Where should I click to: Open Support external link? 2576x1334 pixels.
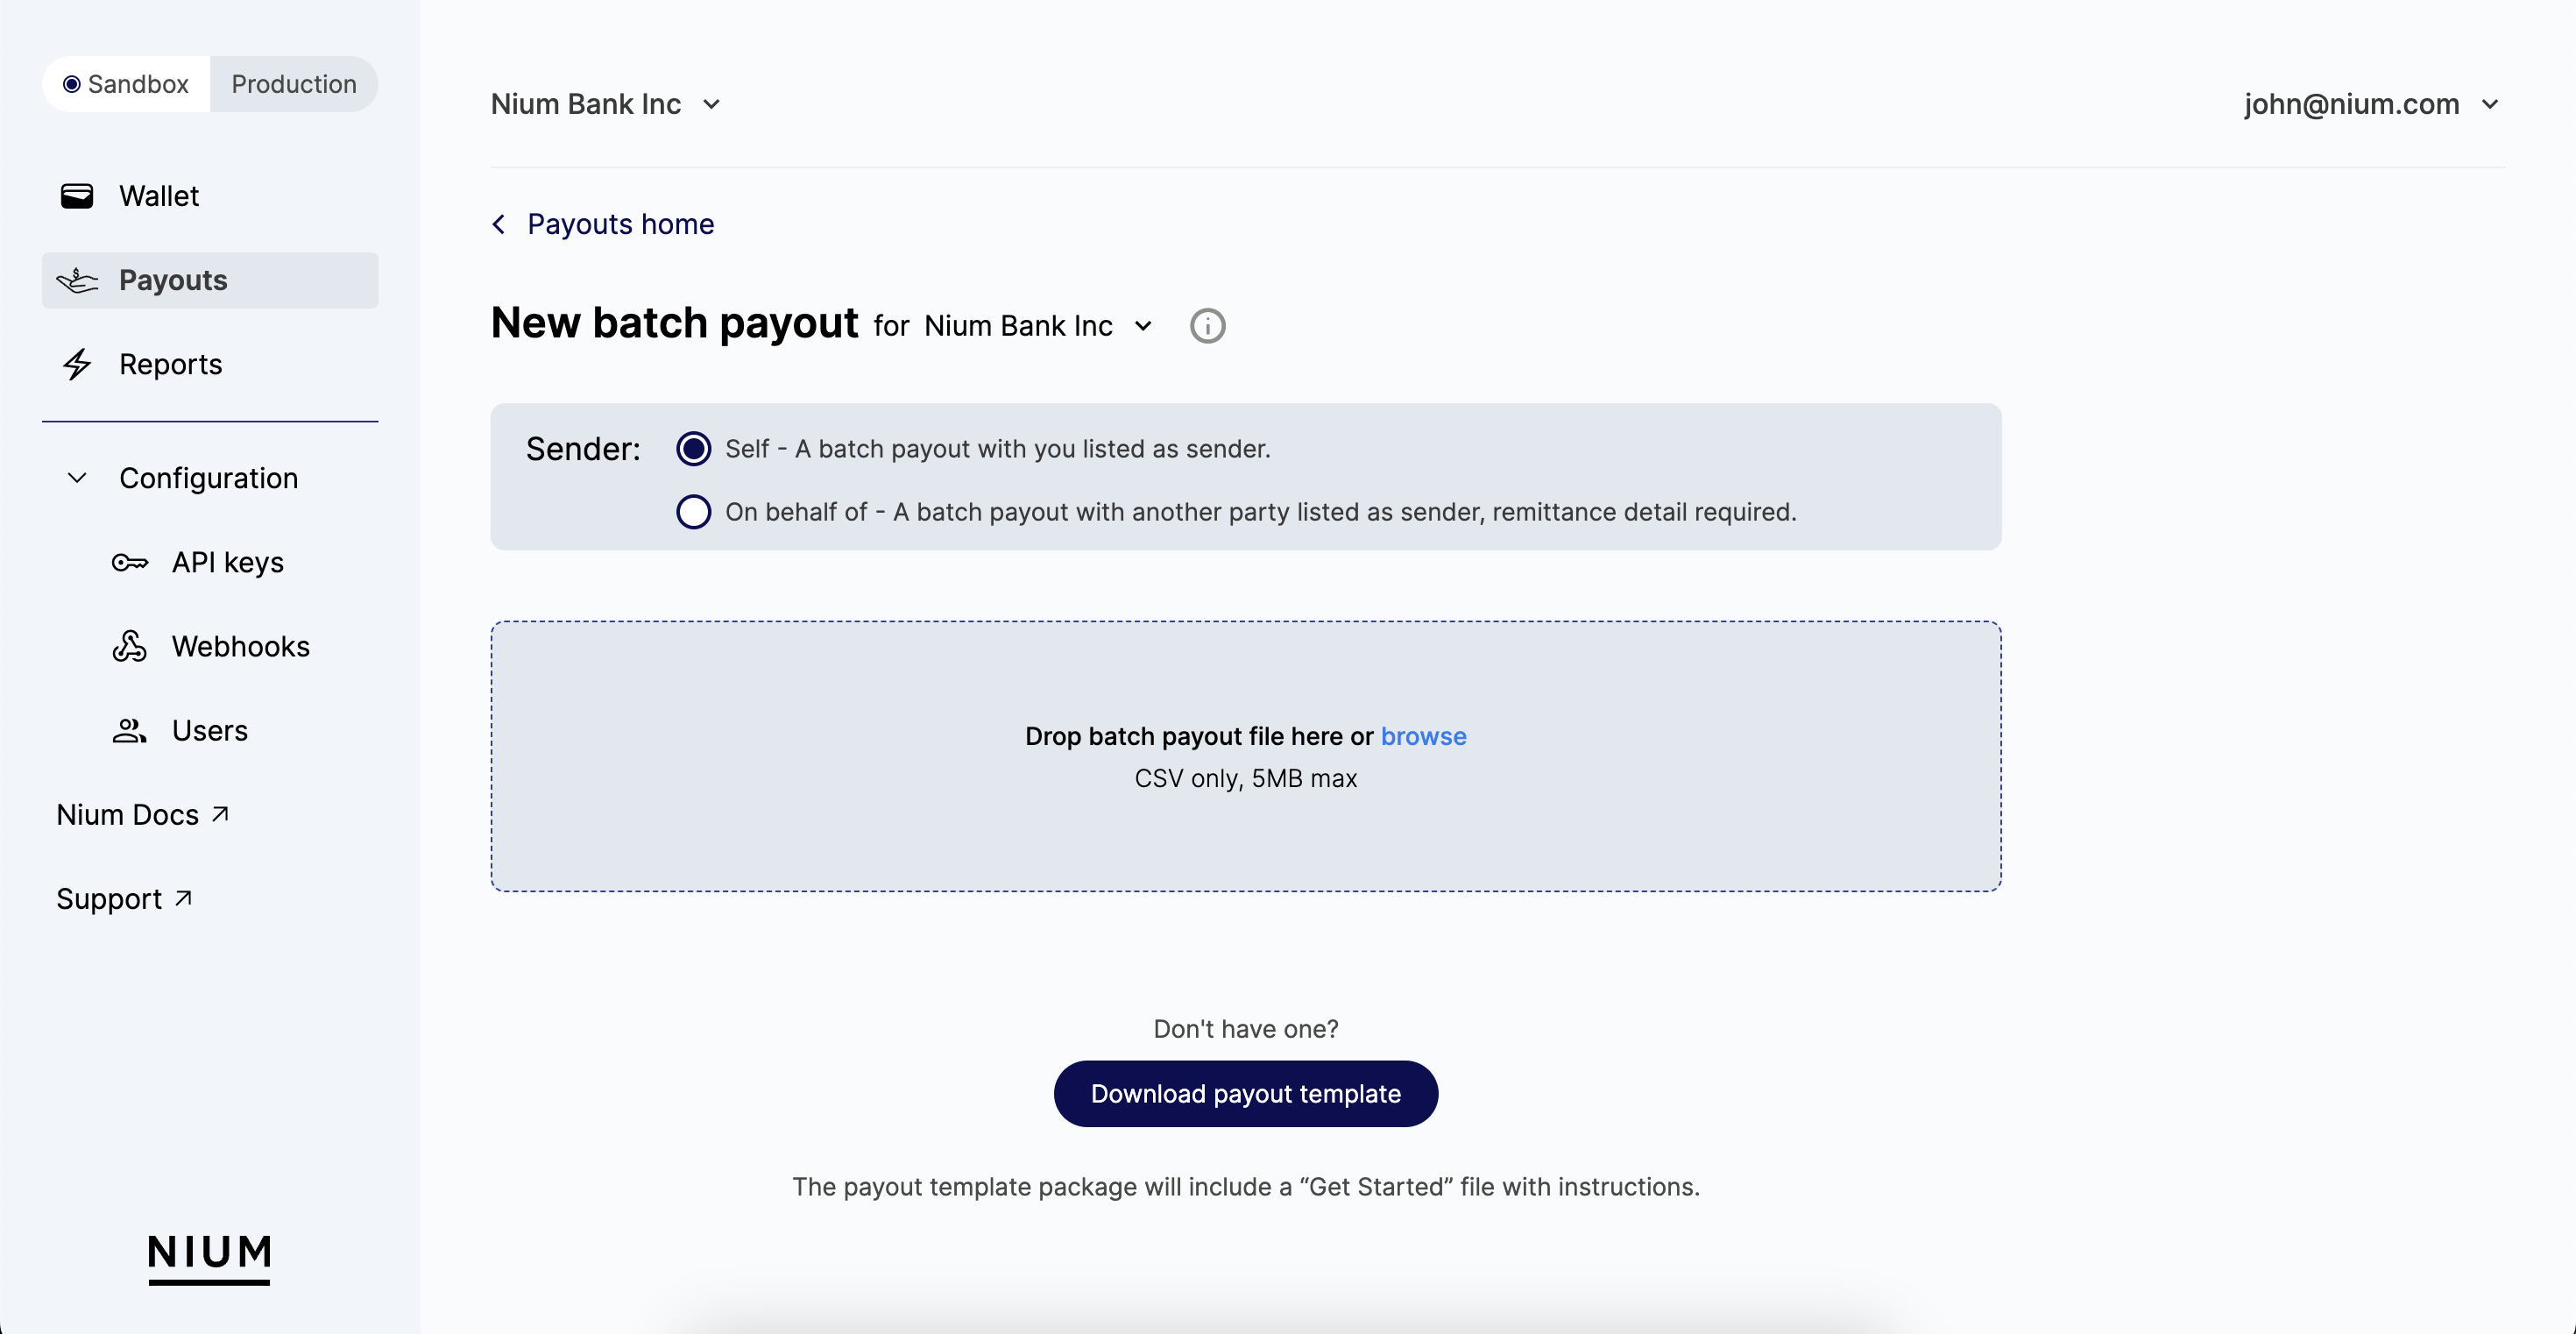128,898
